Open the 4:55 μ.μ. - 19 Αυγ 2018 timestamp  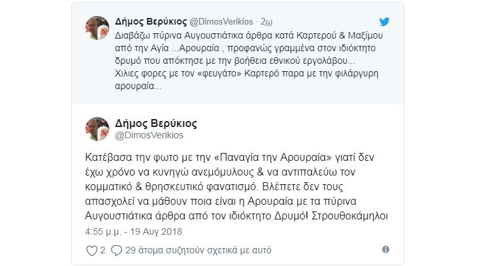pyautogui.click(x=134, y=233)
